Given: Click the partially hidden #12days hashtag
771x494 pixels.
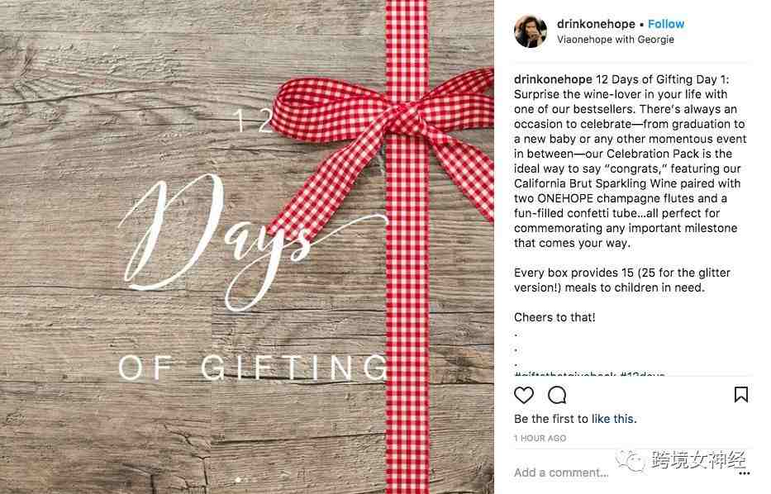Looking at the screenshot, I should point(643,374).
